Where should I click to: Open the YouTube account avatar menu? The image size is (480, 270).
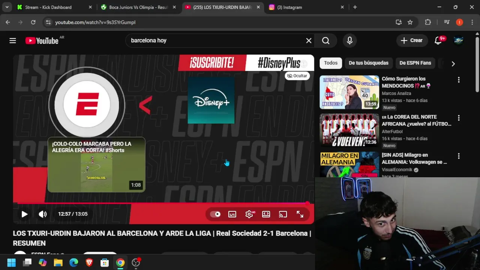click(x=458, y=40)
